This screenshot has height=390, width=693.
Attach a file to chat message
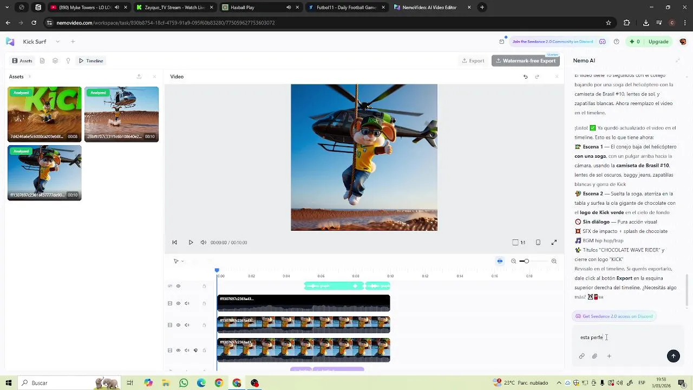pyautogui.click(x=594, y=356)
